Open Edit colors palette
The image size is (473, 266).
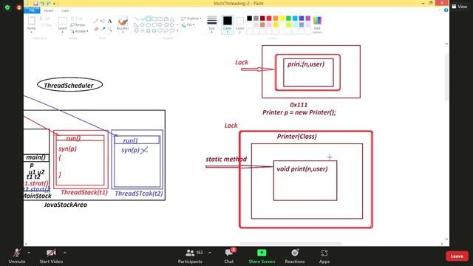[x=317, y=24]
